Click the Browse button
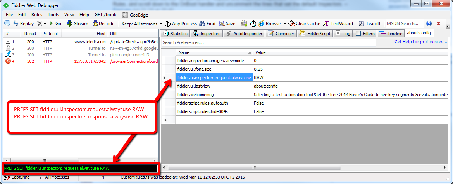 (270, 24)
